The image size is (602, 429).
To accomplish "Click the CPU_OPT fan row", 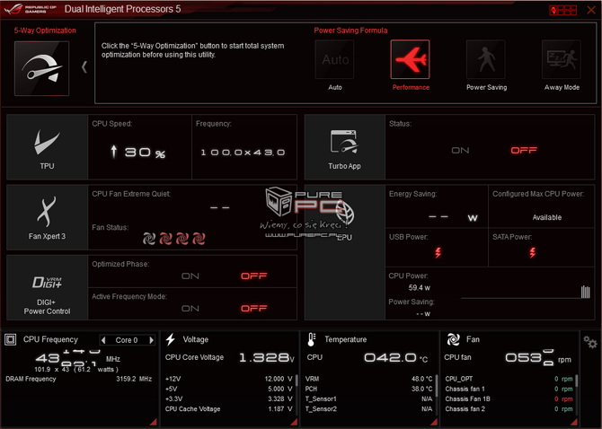I will [x=509, y=379].
